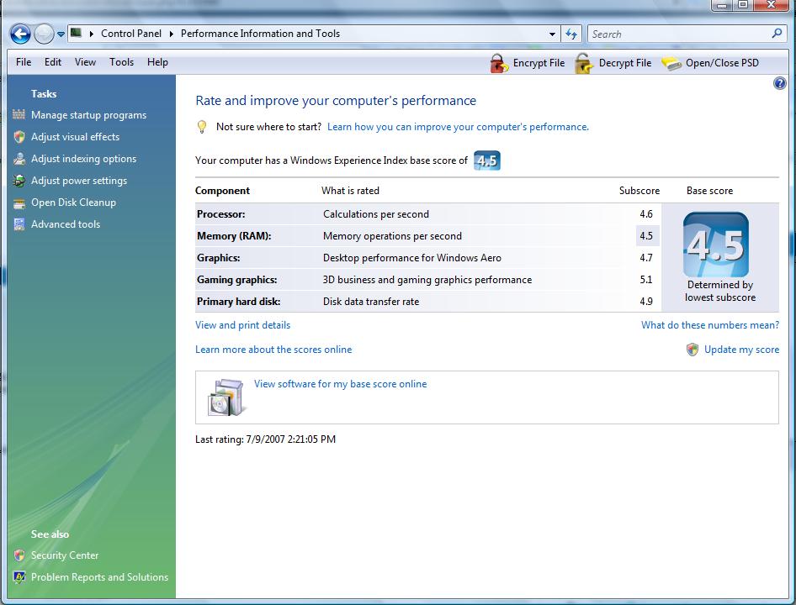Select Performance Information and Tools breadcrumb

coord(261,34)
